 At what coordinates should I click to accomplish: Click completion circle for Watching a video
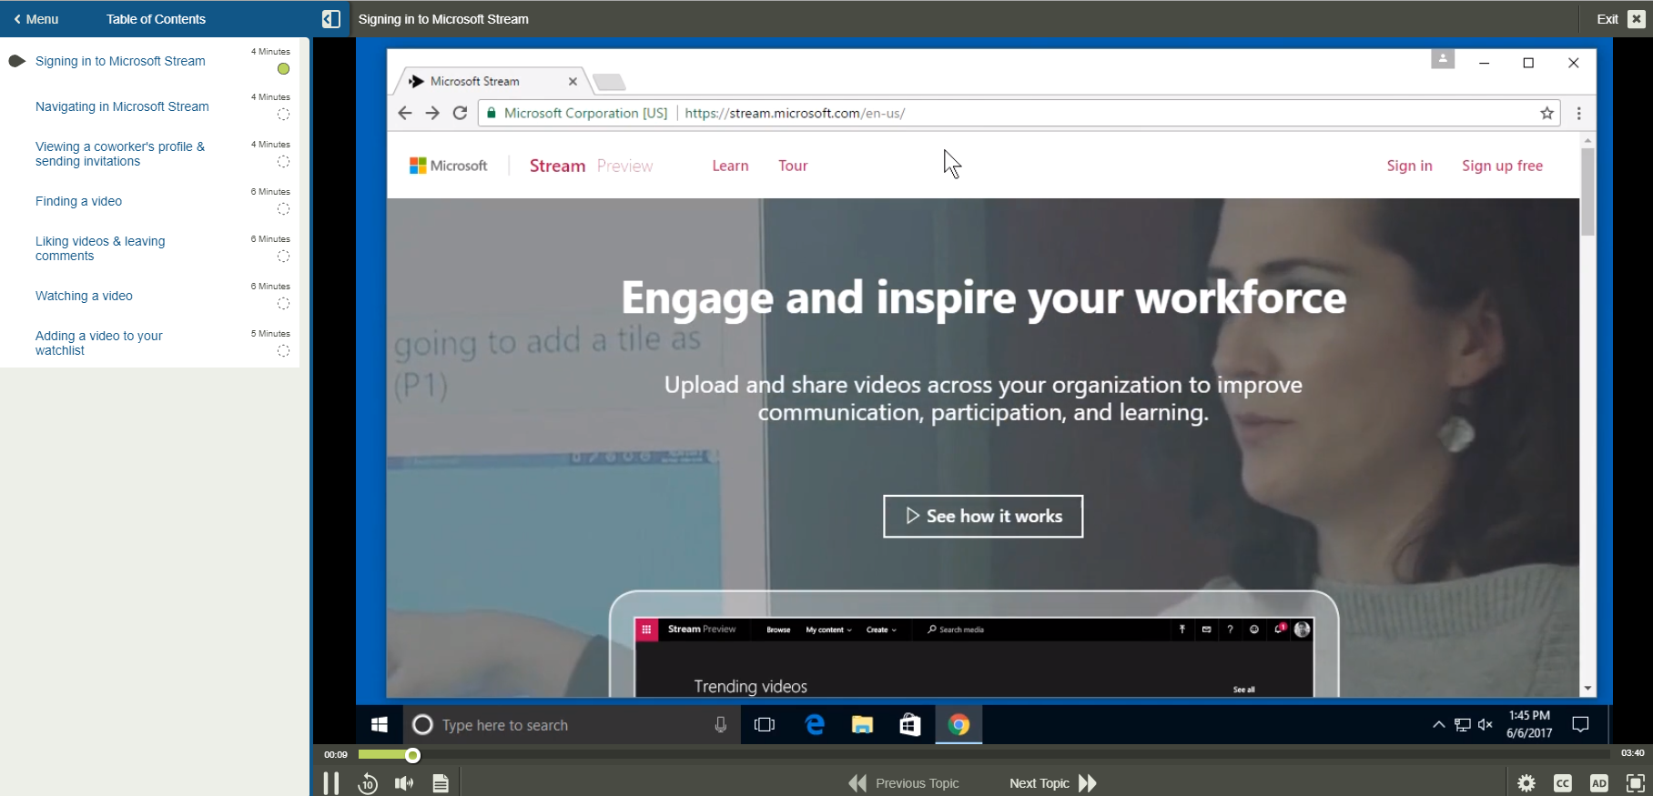click(283, 304)
